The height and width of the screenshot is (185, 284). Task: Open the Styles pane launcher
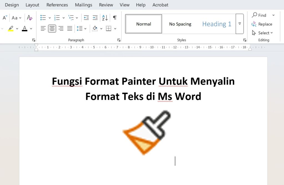point(245,40)
